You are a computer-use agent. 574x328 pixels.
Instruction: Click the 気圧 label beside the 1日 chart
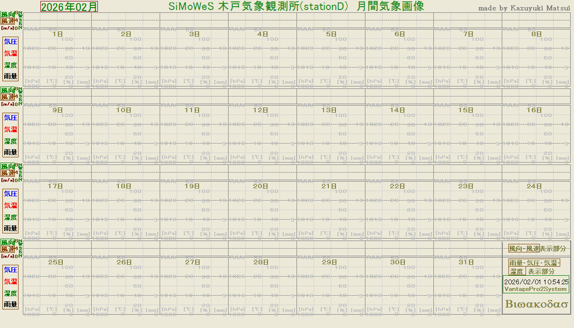(x=10, y=42)
